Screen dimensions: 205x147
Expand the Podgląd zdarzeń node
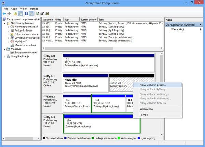click(8, 30)
